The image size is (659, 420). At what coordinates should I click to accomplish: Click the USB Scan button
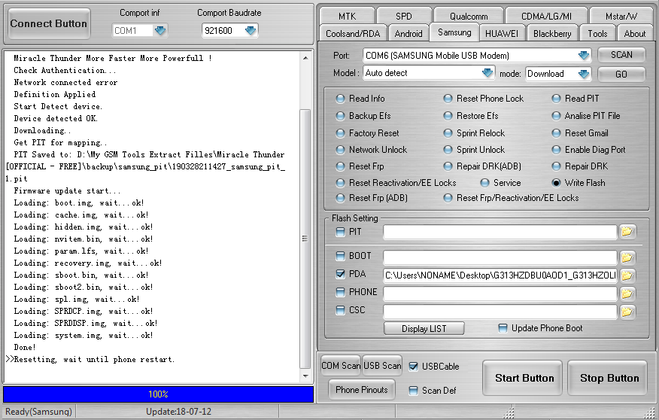(x=382, y=365)
